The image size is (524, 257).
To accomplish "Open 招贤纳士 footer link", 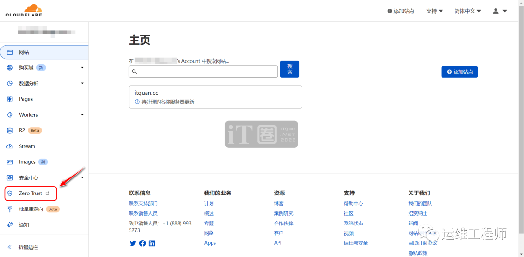I will [x=418, y=213].
